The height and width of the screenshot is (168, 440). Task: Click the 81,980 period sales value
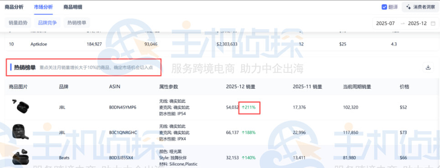click(350, 158)
